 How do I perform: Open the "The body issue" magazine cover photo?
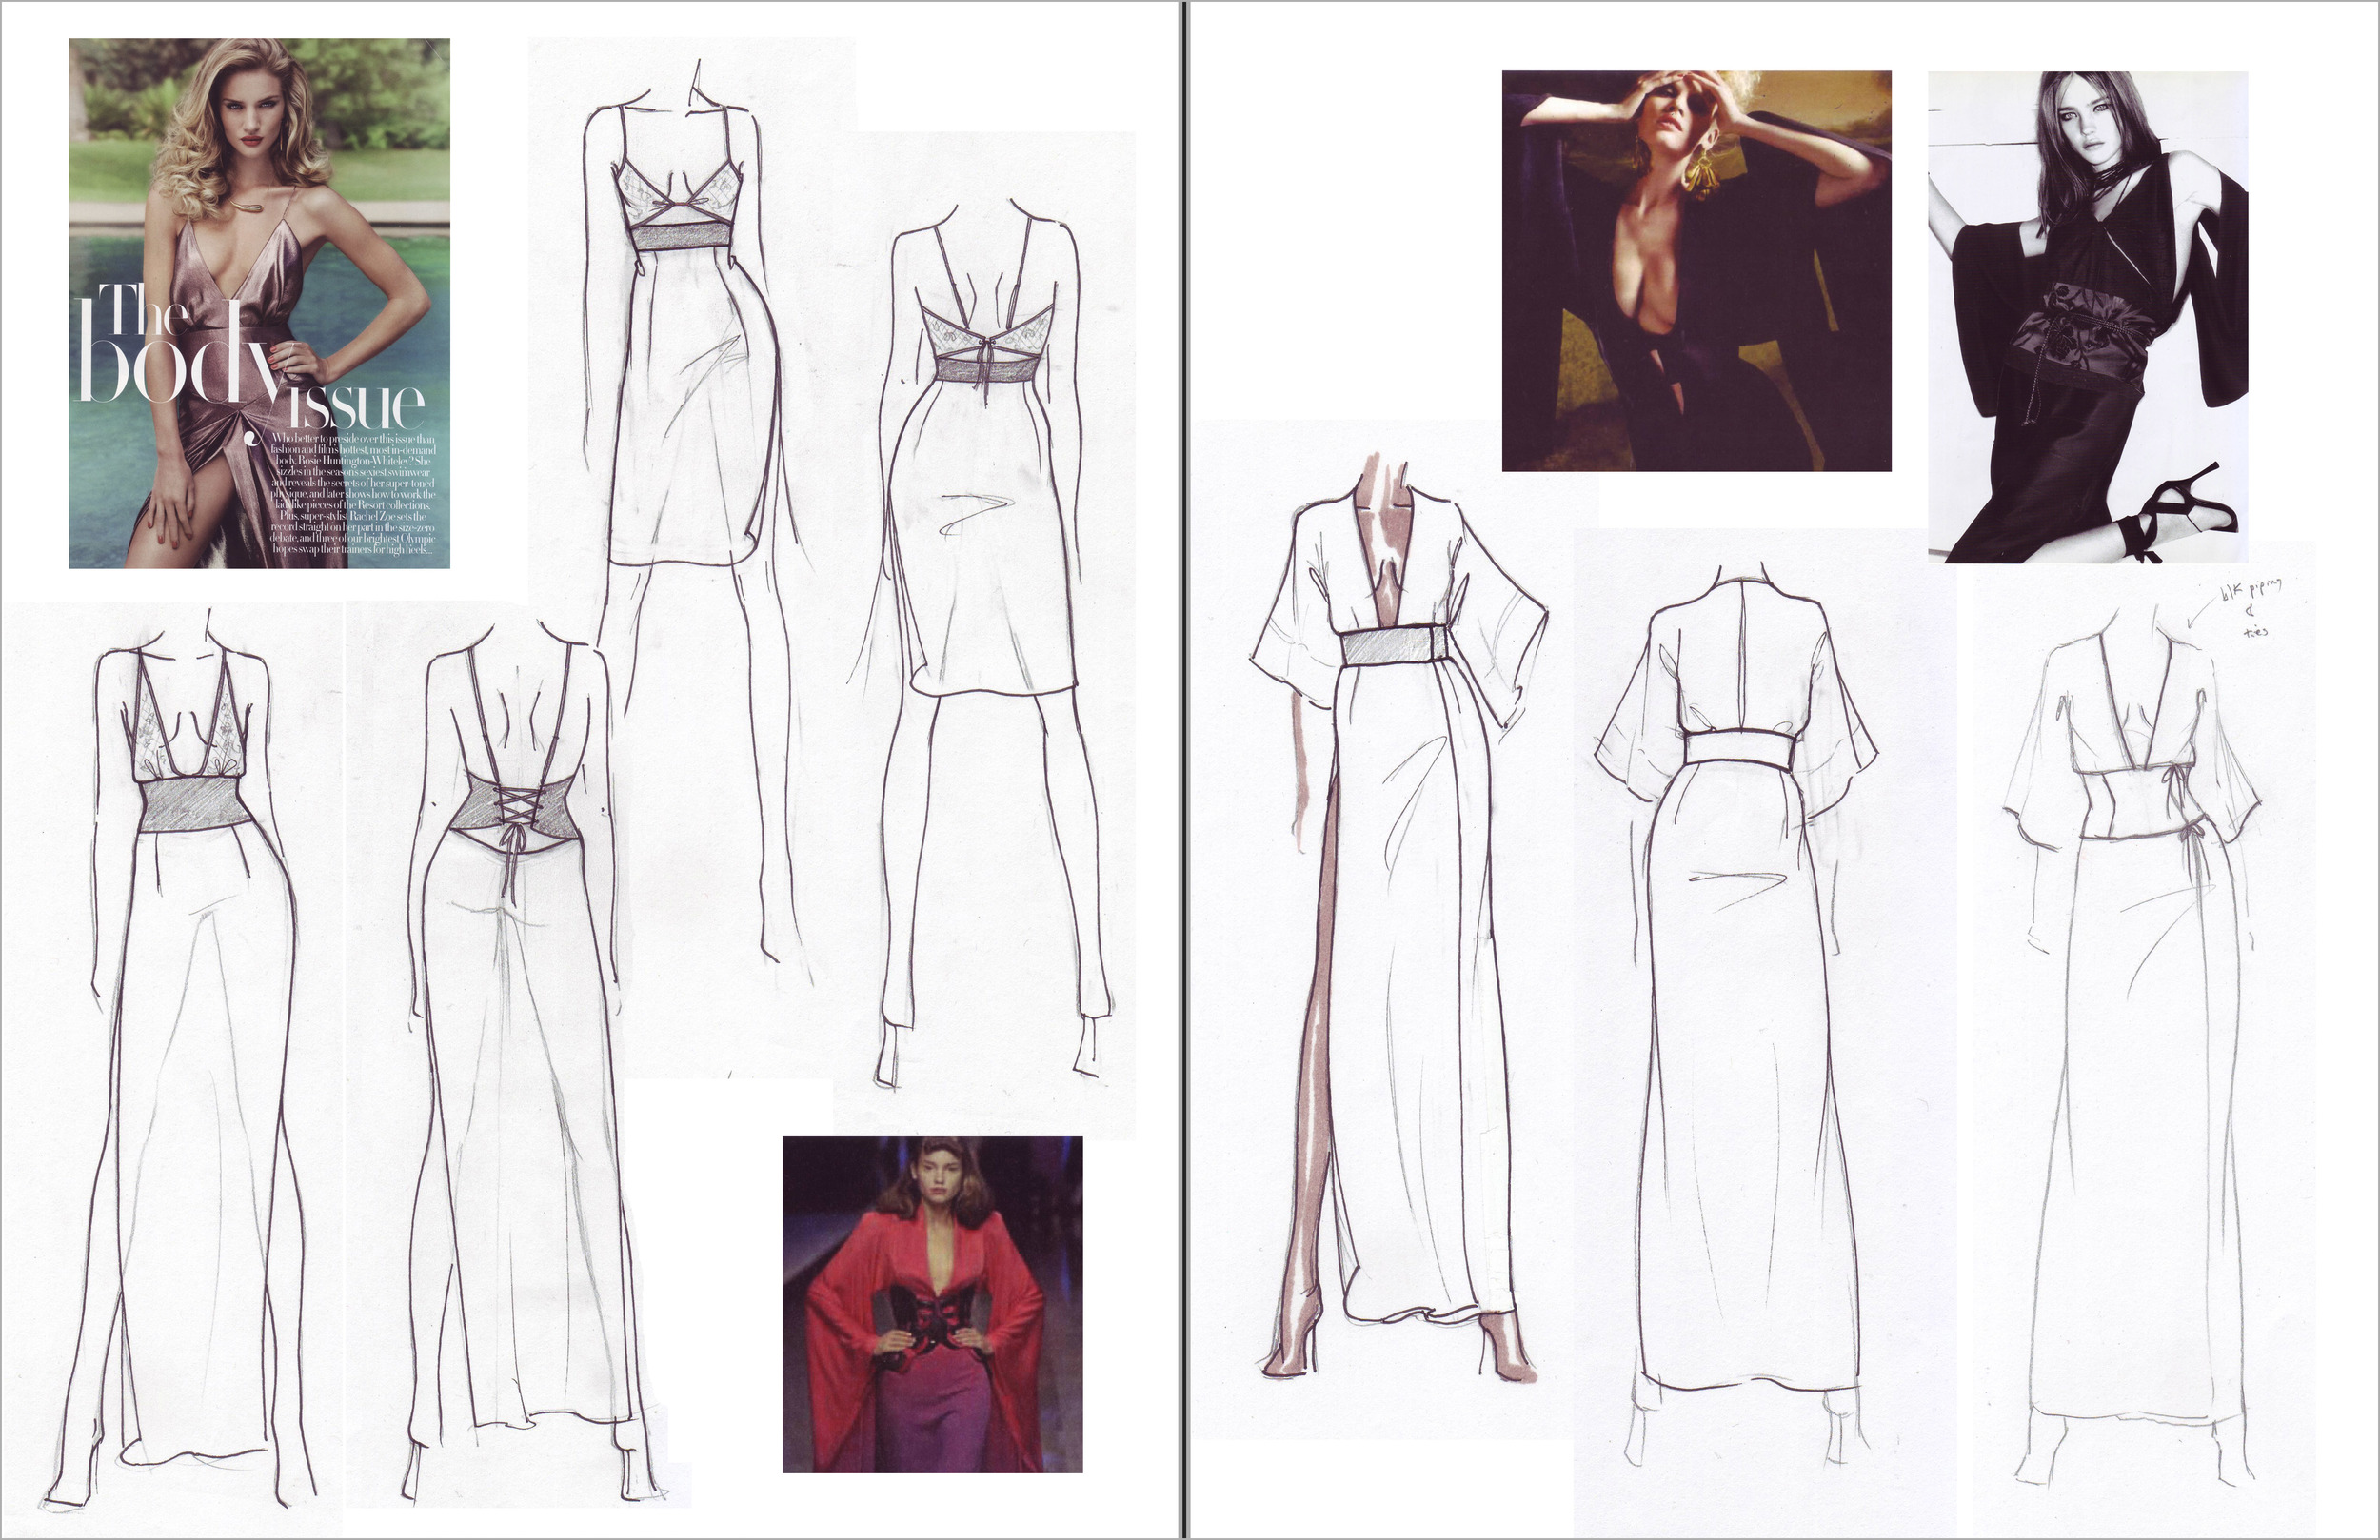259,303
